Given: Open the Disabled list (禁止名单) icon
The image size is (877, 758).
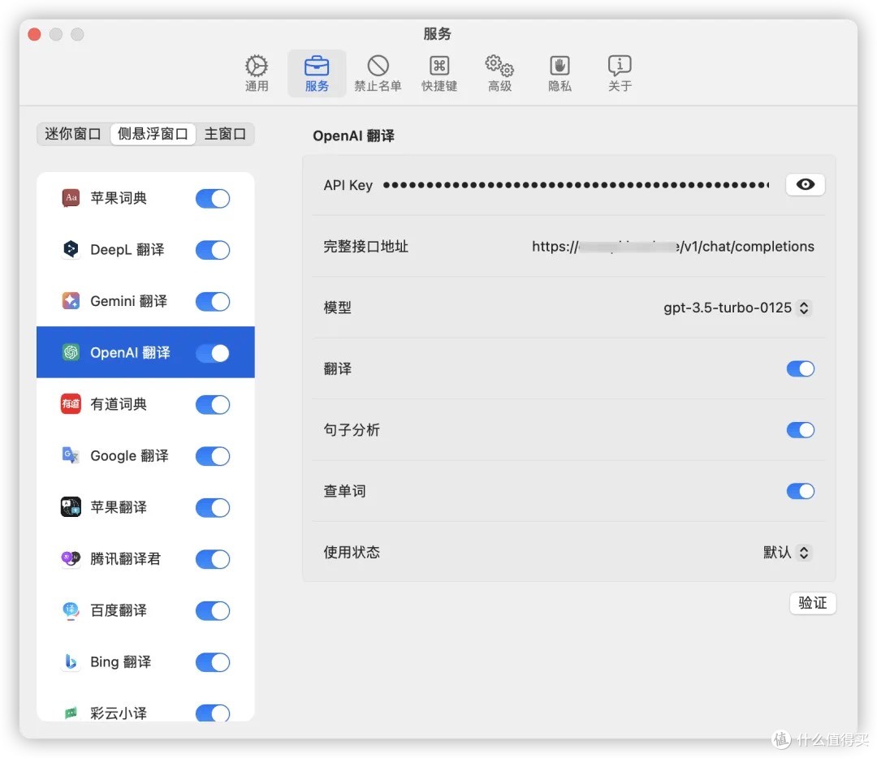Looking at the screenshot, I should 378,67.
